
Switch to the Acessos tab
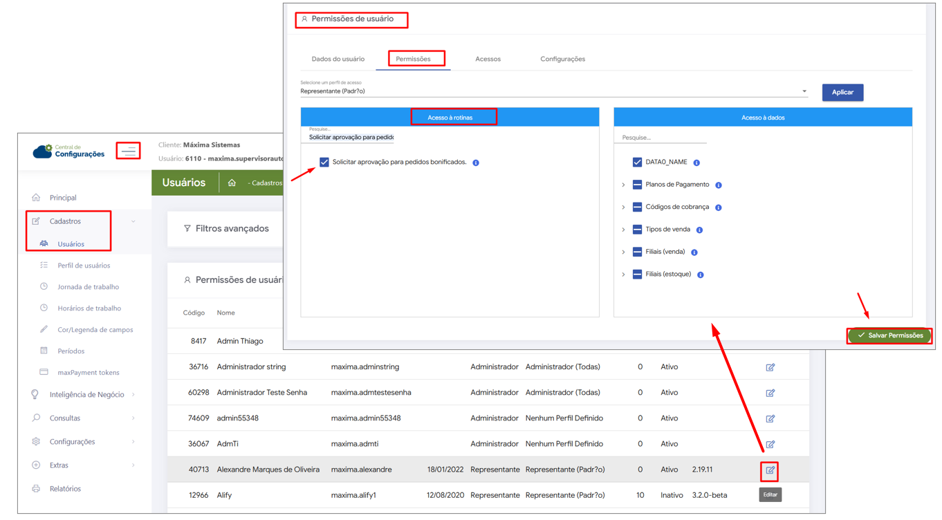click(488, 59)
